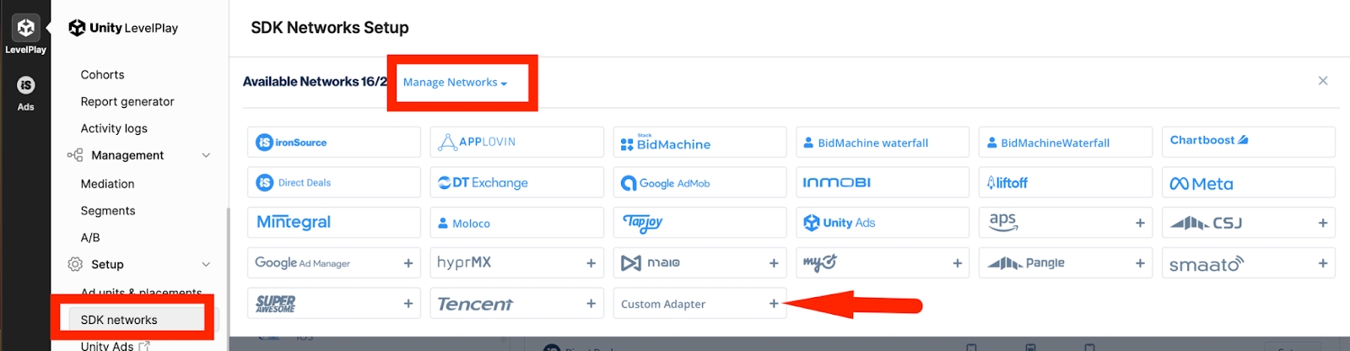Add the hyprMX network with plus
This screenshot has width=1350, height=351.
(x=591, y=263)
